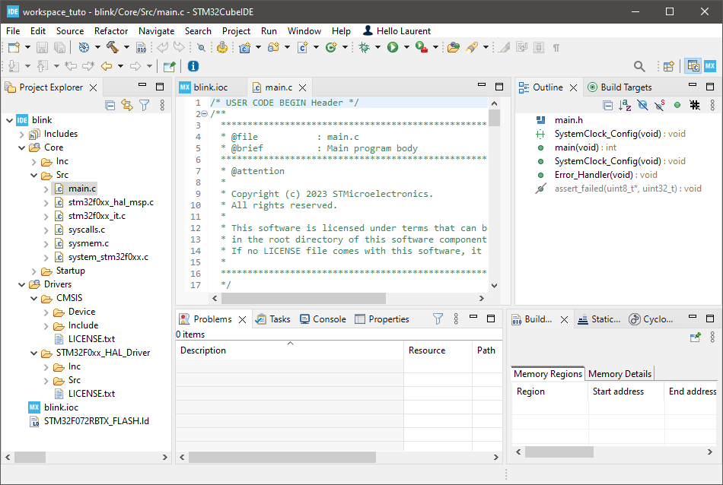Open the Problems view filter icon
This screenshot has width=723, height=485.
(438, 319)
